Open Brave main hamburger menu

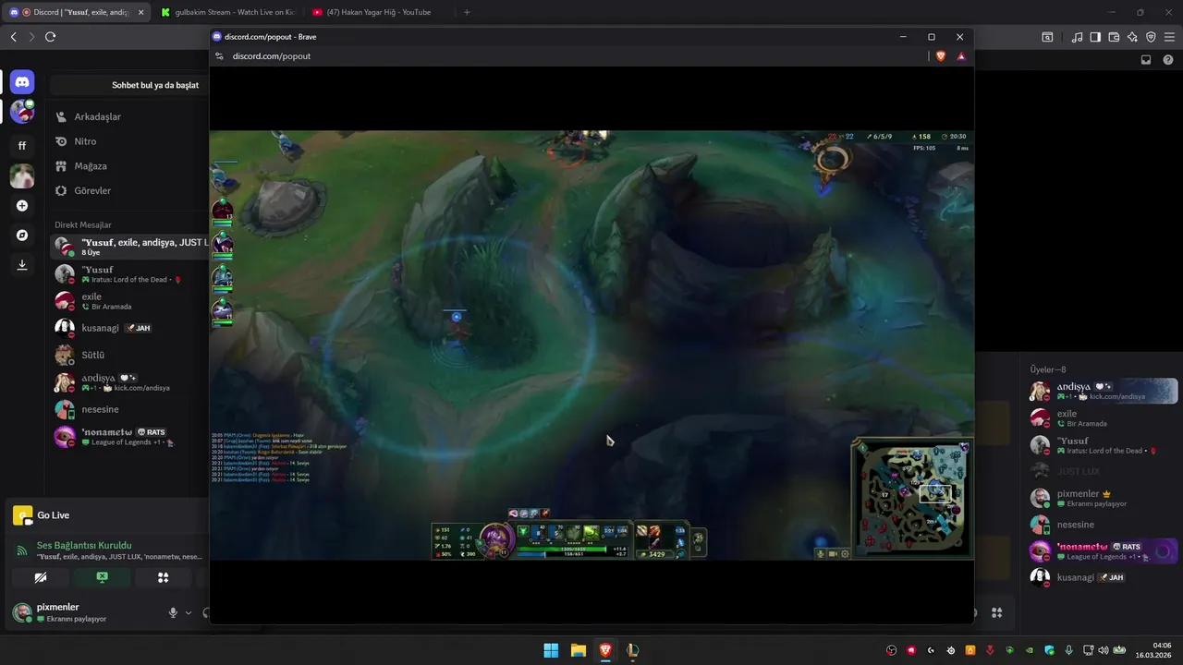(1169, 37)
